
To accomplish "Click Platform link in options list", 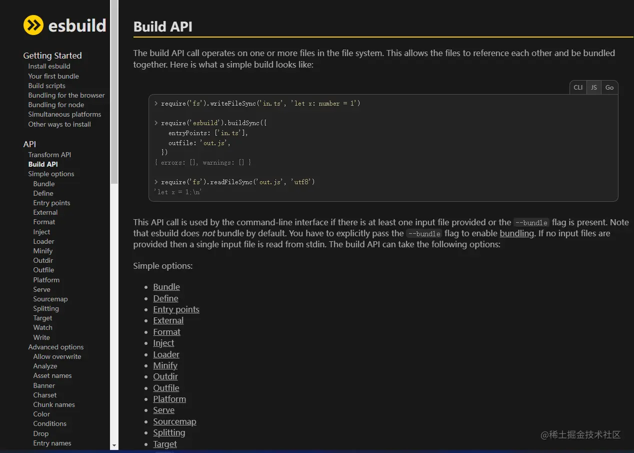I will click(169, 399).
